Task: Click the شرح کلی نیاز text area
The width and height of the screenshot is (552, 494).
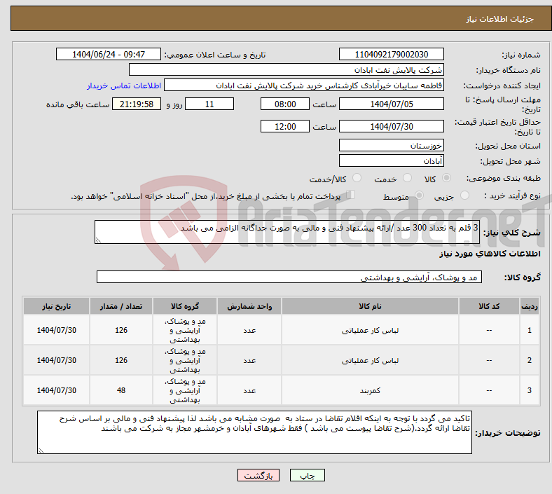Action: coord(287,232)
